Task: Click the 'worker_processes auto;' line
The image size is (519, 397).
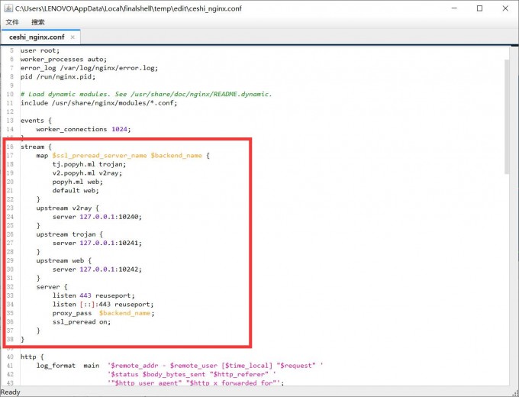Action: tap(63, 60)
